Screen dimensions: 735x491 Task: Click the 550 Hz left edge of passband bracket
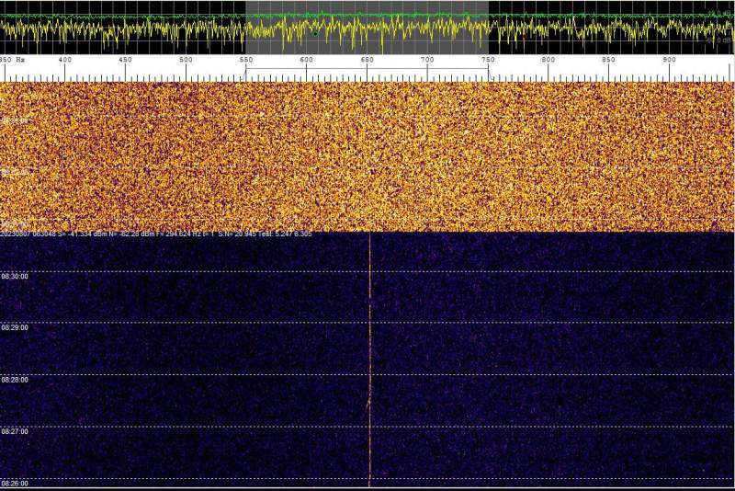click(246, 61)
